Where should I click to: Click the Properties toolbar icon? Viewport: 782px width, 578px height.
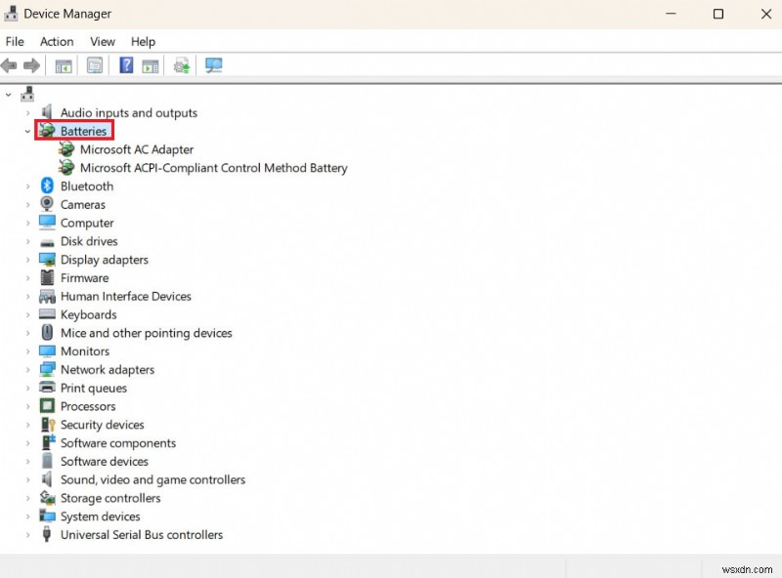(94, 65)
